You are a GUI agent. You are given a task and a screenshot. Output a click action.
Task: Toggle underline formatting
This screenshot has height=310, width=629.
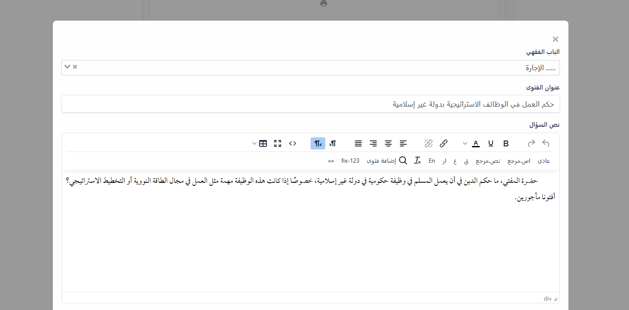click(490, 143)
